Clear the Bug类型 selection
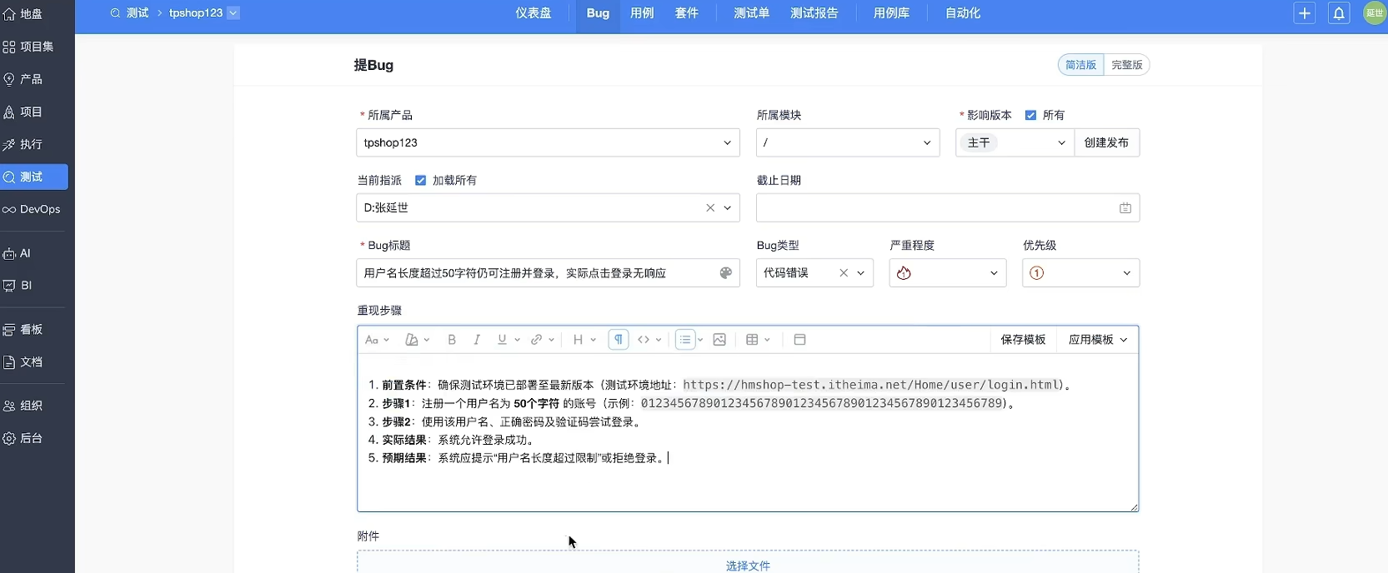Viewport: 1388px width, 573px height. tap(844, 273)
